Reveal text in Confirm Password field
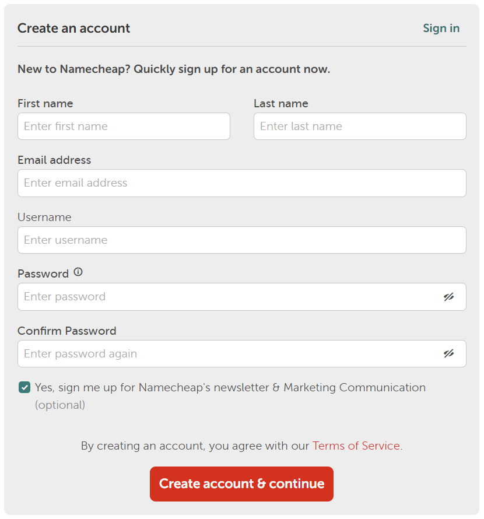Screen dimensions: 484x519 (448, 353)
